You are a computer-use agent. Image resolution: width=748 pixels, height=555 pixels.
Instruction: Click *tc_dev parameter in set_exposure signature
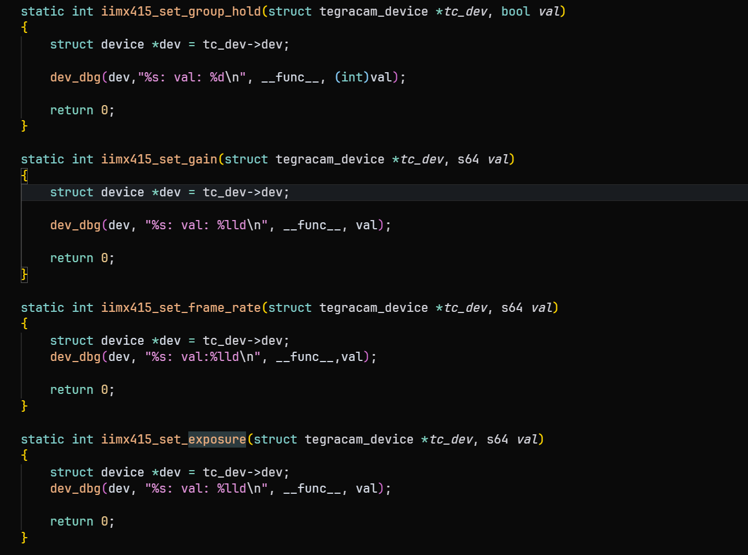pos(446,439)
